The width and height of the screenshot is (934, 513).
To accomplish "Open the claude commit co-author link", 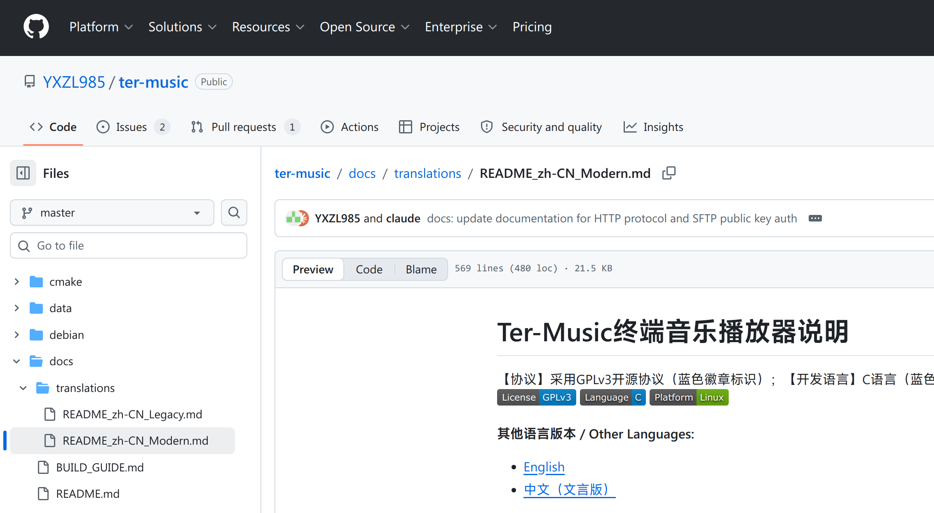I will pyautogui.click(x=403, y=218).
